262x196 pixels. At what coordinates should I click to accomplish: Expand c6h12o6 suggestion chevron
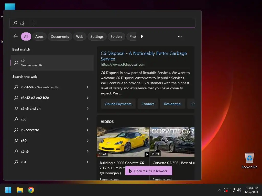88,87
